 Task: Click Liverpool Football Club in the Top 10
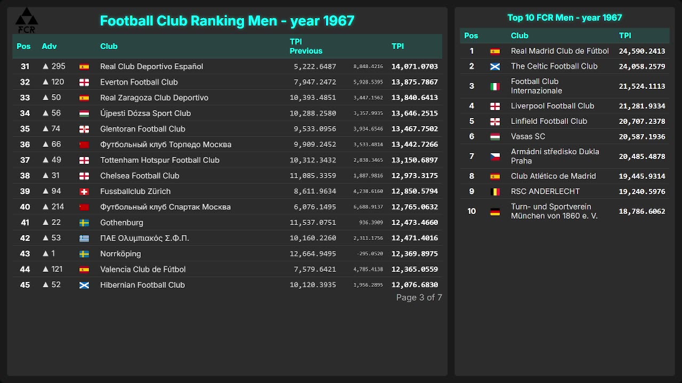[x=553, y=106]
